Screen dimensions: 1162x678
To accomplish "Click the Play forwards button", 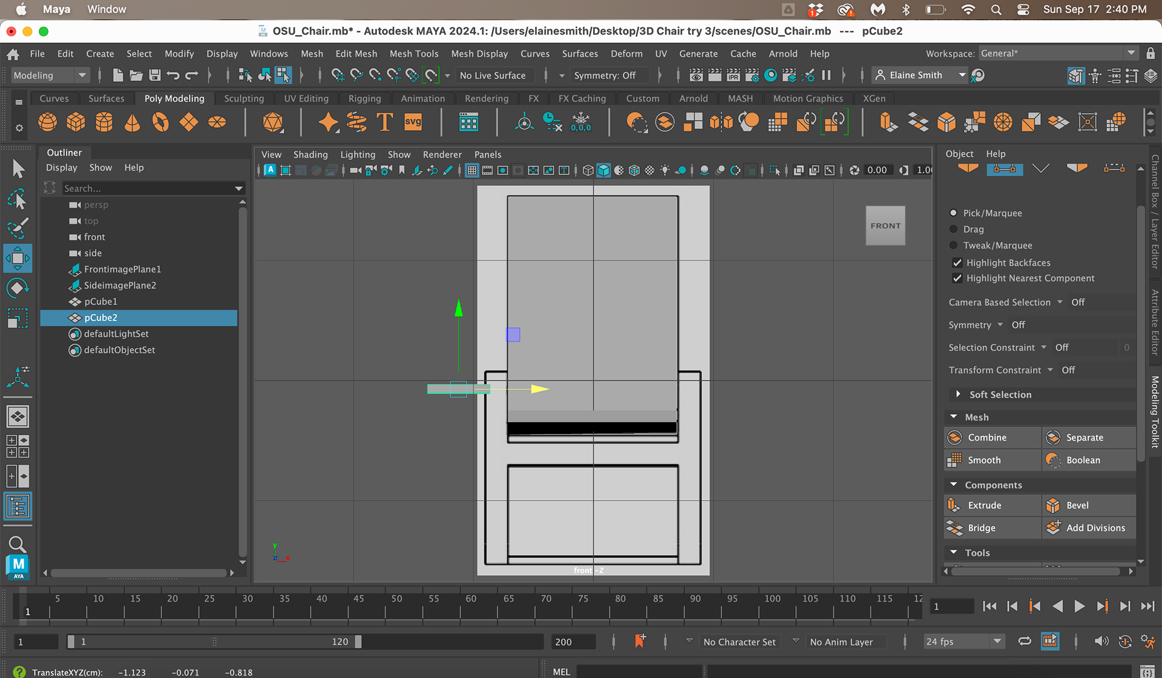I will click(x=1079, y=607).
